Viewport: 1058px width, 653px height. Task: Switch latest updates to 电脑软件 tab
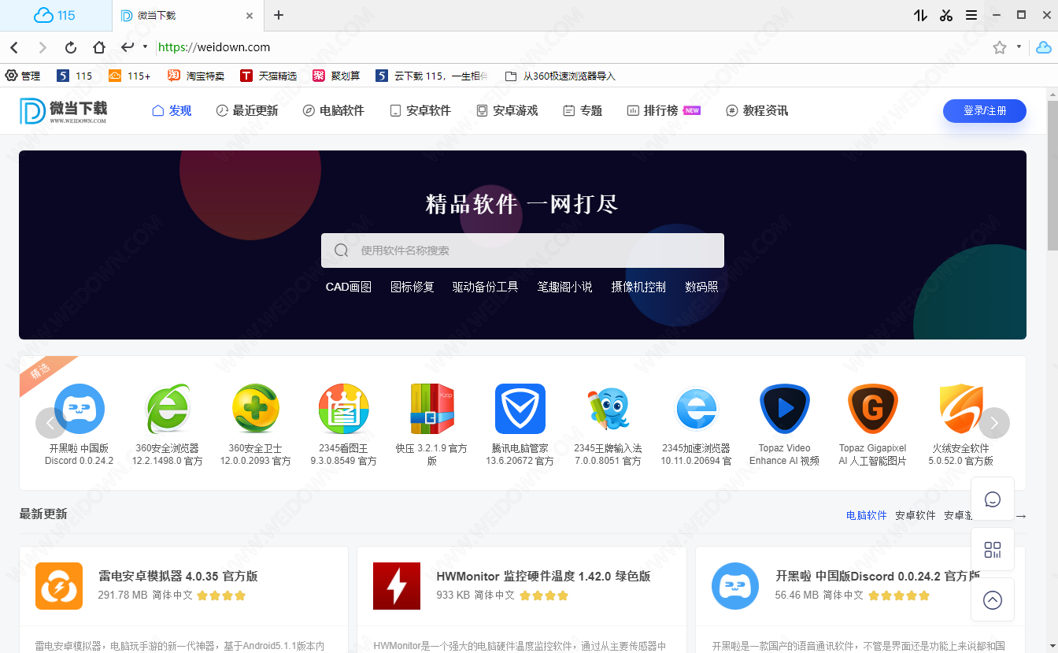coord(867,515)
